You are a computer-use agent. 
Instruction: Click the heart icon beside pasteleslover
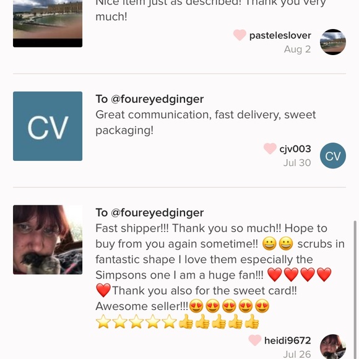(x=240, y=35)
